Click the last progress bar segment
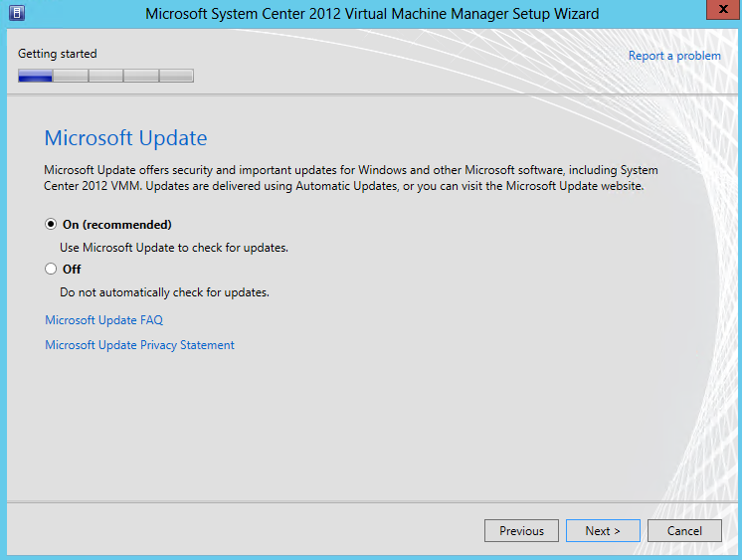The image size is (742, 560). [x=176, y=76]
